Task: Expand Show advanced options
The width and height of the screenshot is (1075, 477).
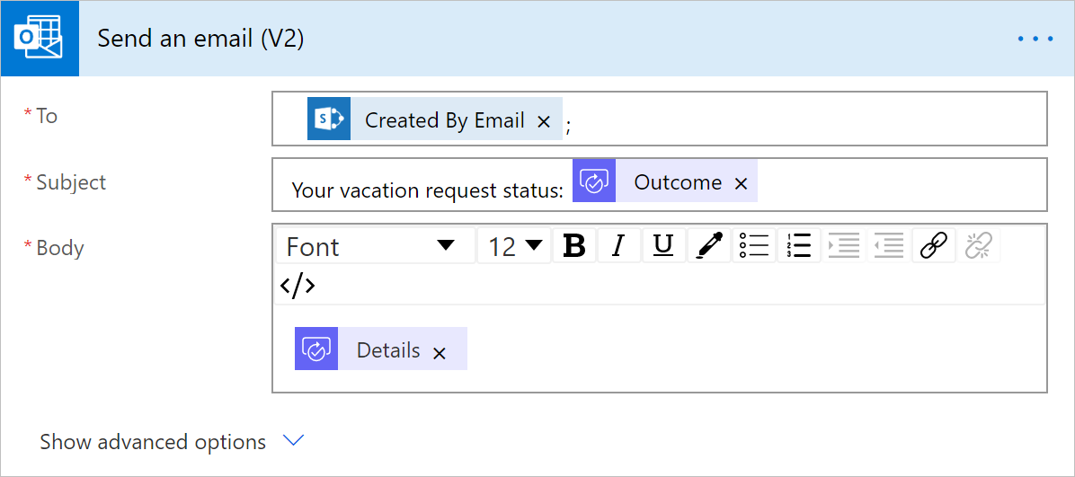Action: (x=172, y=442)
